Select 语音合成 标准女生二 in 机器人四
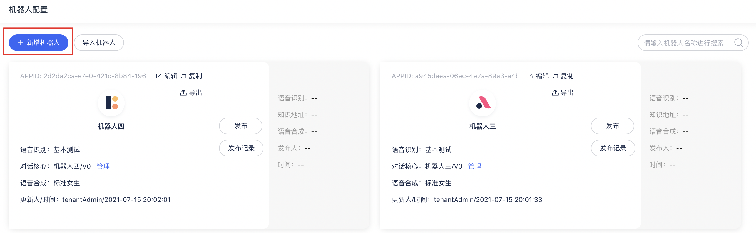756x233 pixels. (x=53, y=183)
